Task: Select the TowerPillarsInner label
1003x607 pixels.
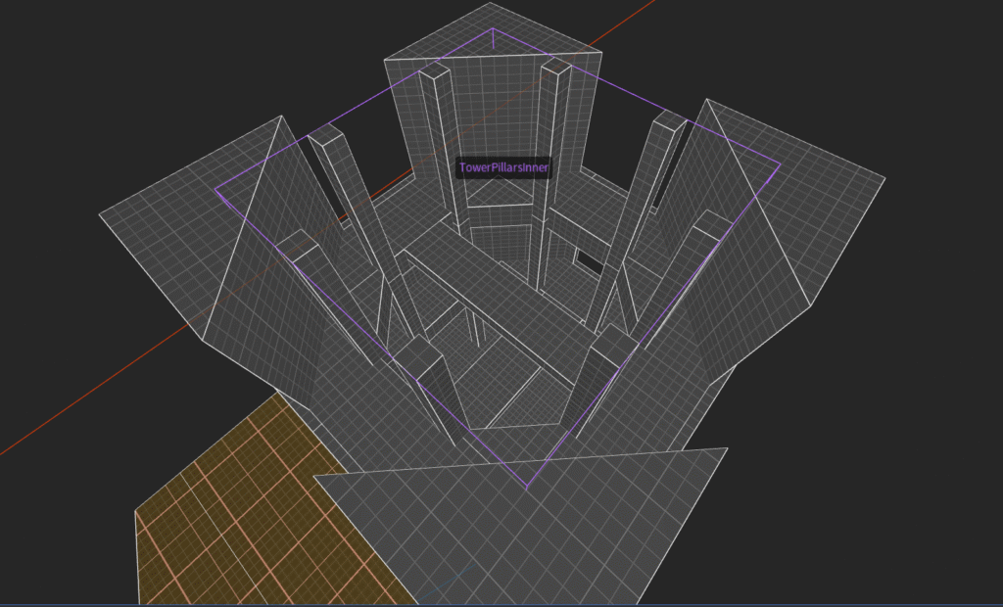Action: [503, 167]
